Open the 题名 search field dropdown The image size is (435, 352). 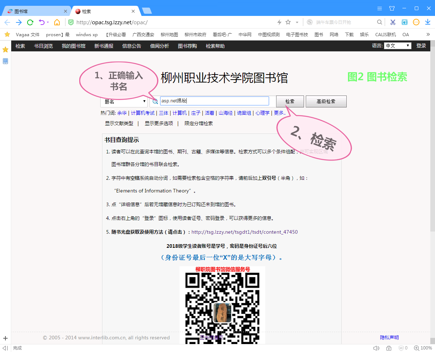tap(124, 101)
